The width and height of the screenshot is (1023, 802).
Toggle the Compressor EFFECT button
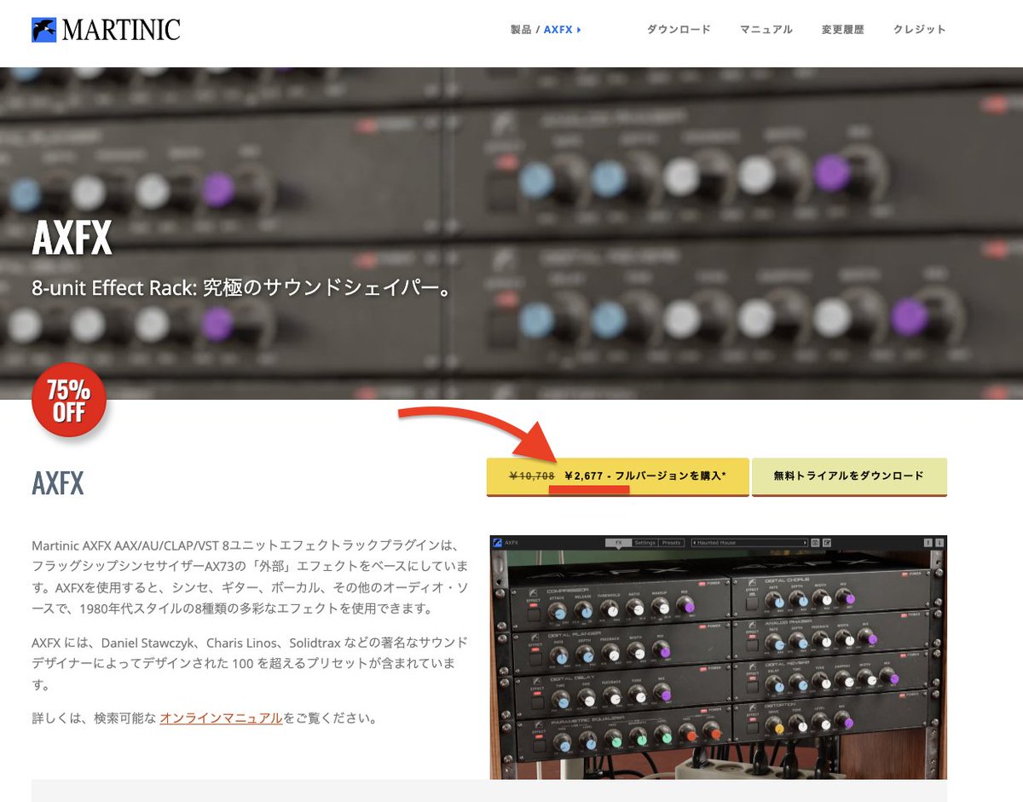pos(534,614)
